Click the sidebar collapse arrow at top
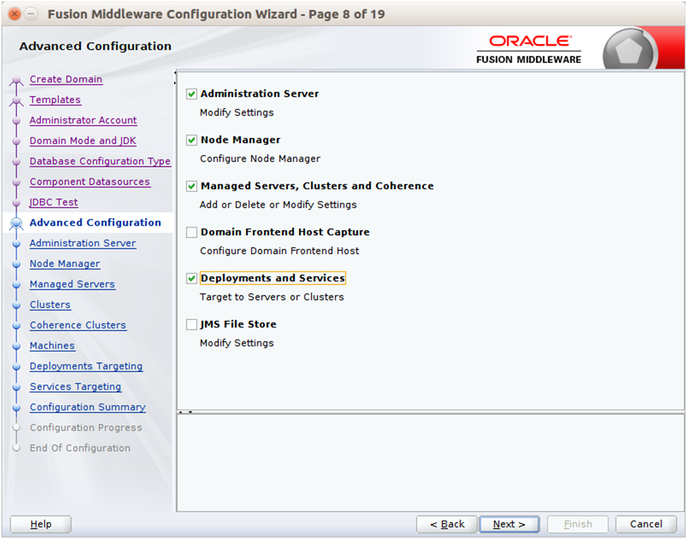Screen dimensions: 687x539 (175, 73)
